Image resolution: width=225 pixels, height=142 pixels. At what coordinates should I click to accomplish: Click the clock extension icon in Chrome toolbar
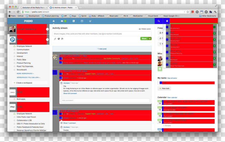pos(206,12)
